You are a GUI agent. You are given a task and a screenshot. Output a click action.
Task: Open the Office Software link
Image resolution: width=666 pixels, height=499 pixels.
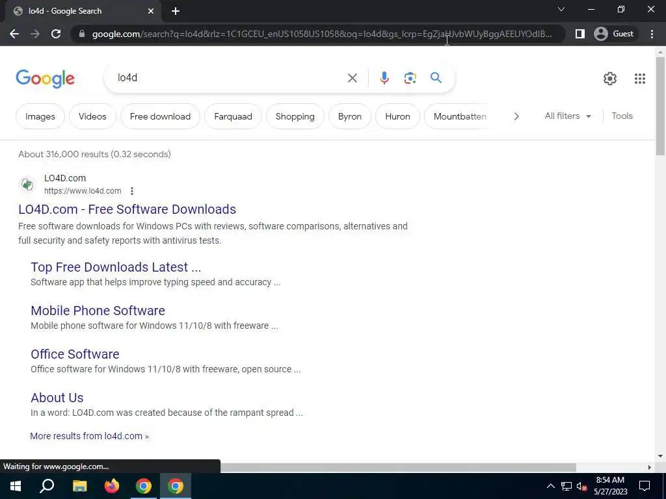pyautogui.click(x=75, y=354)
